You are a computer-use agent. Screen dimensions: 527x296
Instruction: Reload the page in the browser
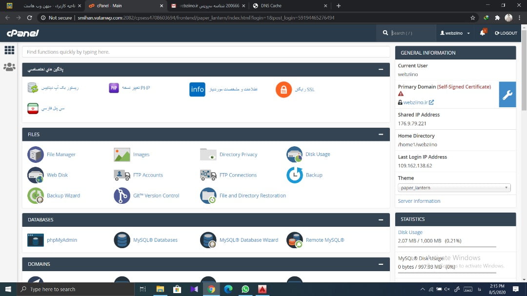click(x=30, y=18)
